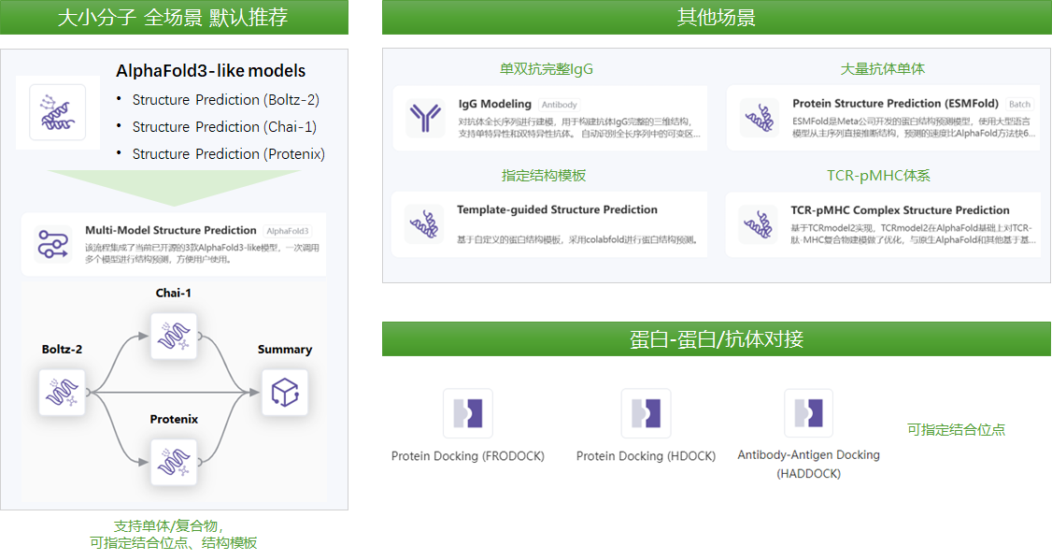Viewport: 1052px width, 560px height.
Task: Click the Multi-Model description paragraph
Action: click(202, 253)
